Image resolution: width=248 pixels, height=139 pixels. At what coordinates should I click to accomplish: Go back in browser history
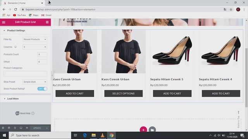pyautogui.click(x=4, y=9)
